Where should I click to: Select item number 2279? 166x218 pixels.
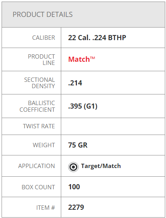pos(76,207)
